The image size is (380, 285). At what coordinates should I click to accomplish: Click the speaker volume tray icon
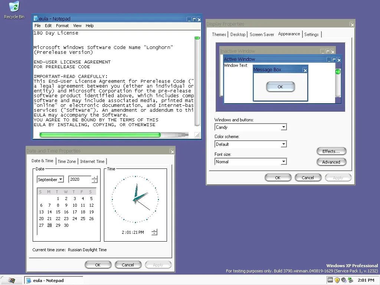pos(344,280)
